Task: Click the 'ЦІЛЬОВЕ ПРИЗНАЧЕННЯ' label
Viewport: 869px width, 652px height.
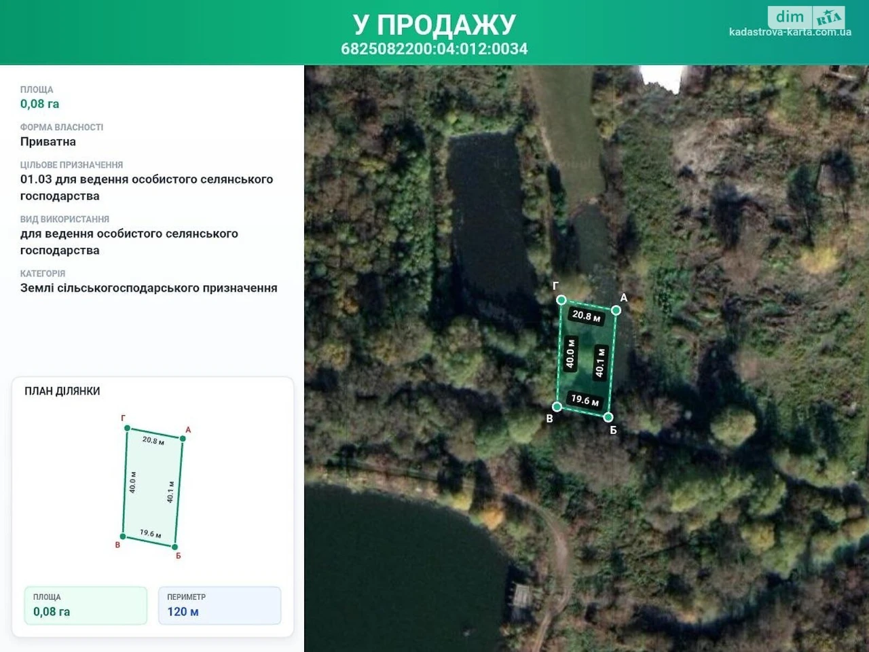Action: point(71,165)
